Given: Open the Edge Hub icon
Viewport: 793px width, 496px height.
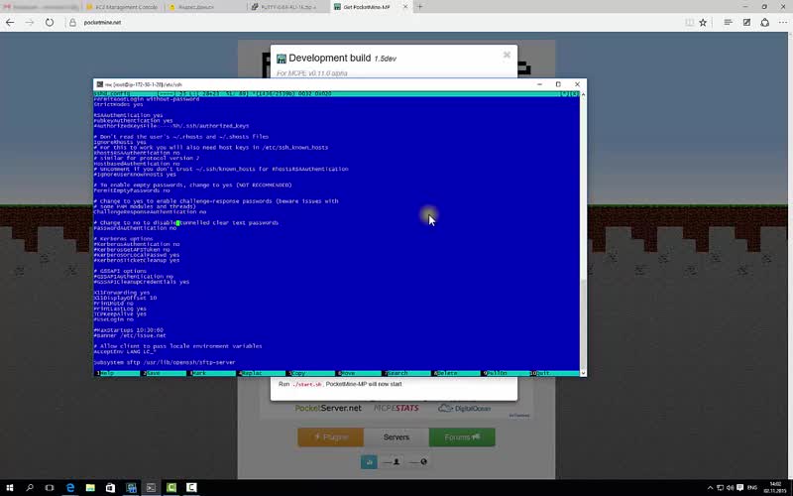Looking at the screenshot, I should click(x=728, y=22).
